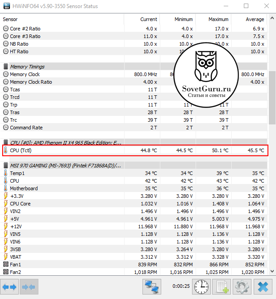Image resolution: width=276 pixels, height=299 pixels.
Task: Open sensor settings gear button
Action: tap(242, 286)
